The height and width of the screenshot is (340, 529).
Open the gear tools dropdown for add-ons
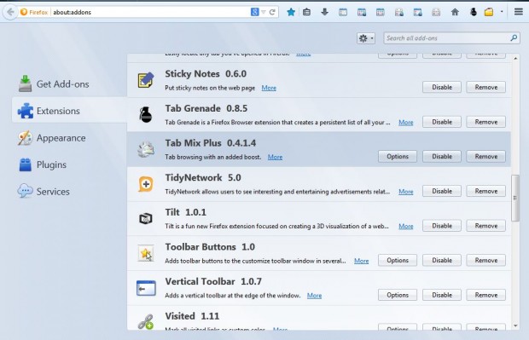pos(366,38)
